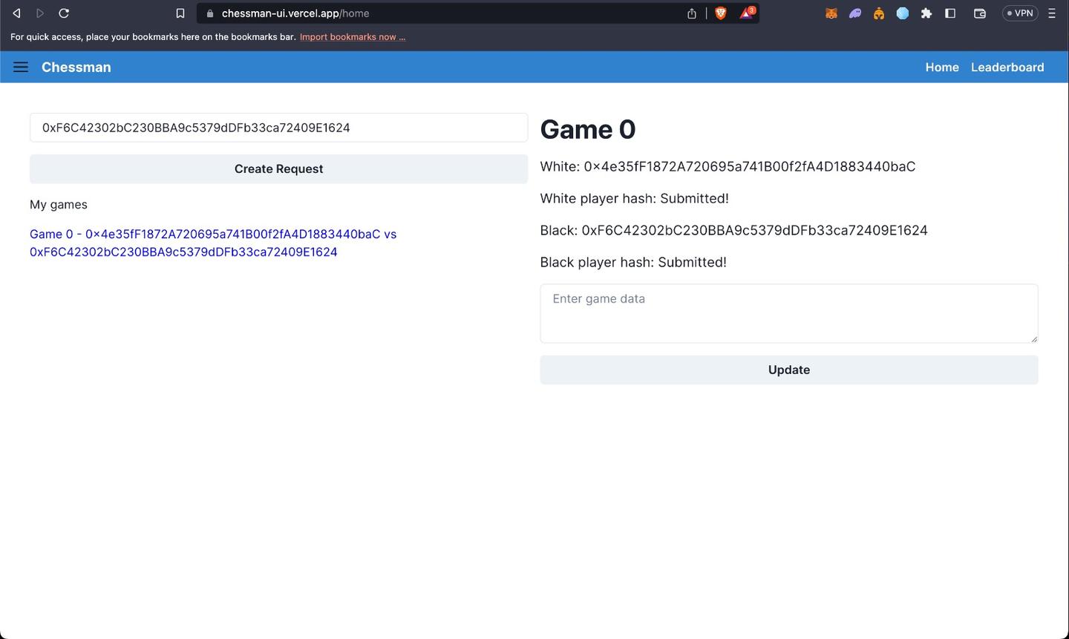Image resolution: width=1069 pixels, height=639 pixels.
Task: Open the purple ghost wallet extension
Action: pos(855,13)
